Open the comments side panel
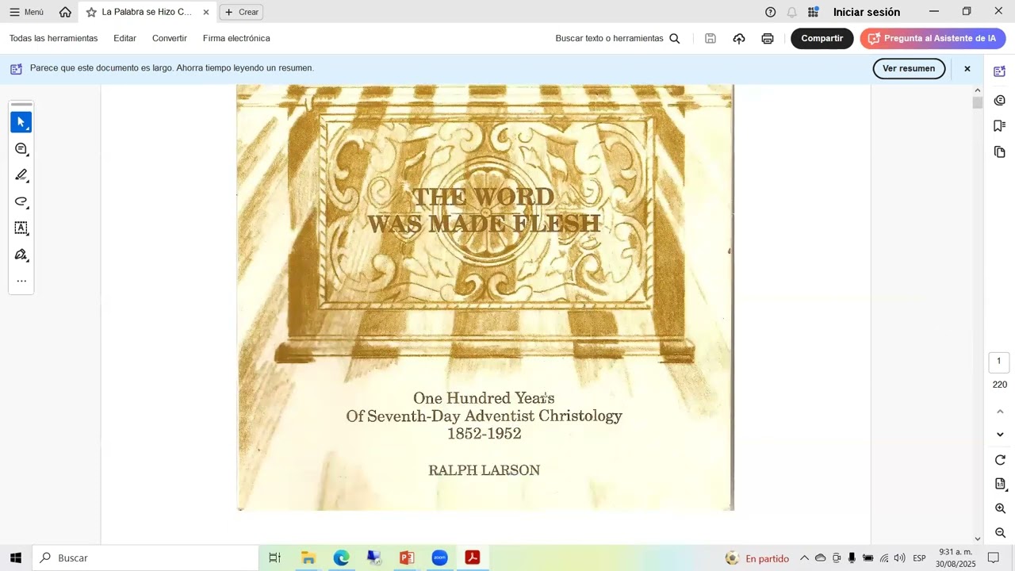This screenshot has width=1015, height=571. click(1000, 100)
